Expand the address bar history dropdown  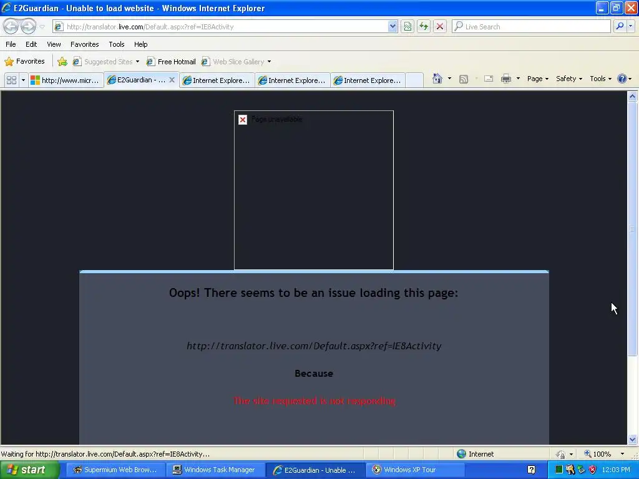point(393,26)
